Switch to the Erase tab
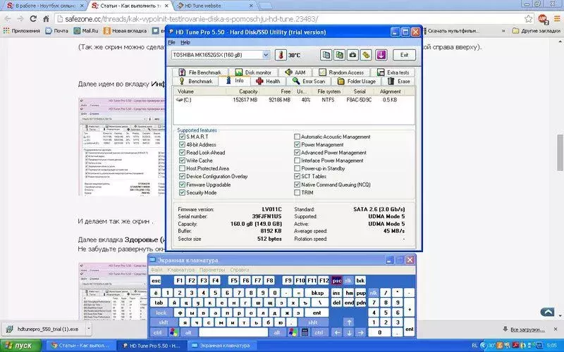 tap(398, 82)
